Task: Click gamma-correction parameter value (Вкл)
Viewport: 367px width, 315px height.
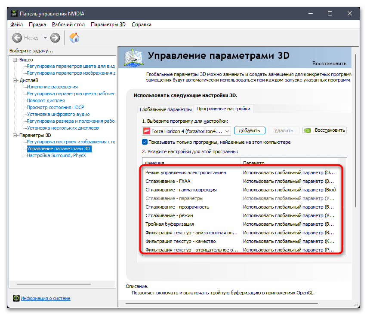Action: pyautogui.click(x=289, y=190)
